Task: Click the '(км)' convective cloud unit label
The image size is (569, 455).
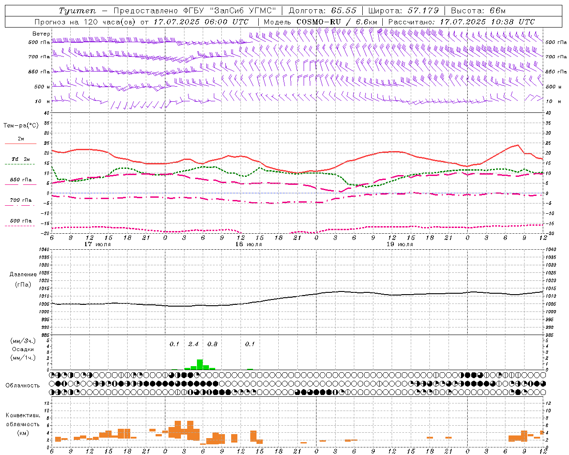Action: click(x=23, y=433)
